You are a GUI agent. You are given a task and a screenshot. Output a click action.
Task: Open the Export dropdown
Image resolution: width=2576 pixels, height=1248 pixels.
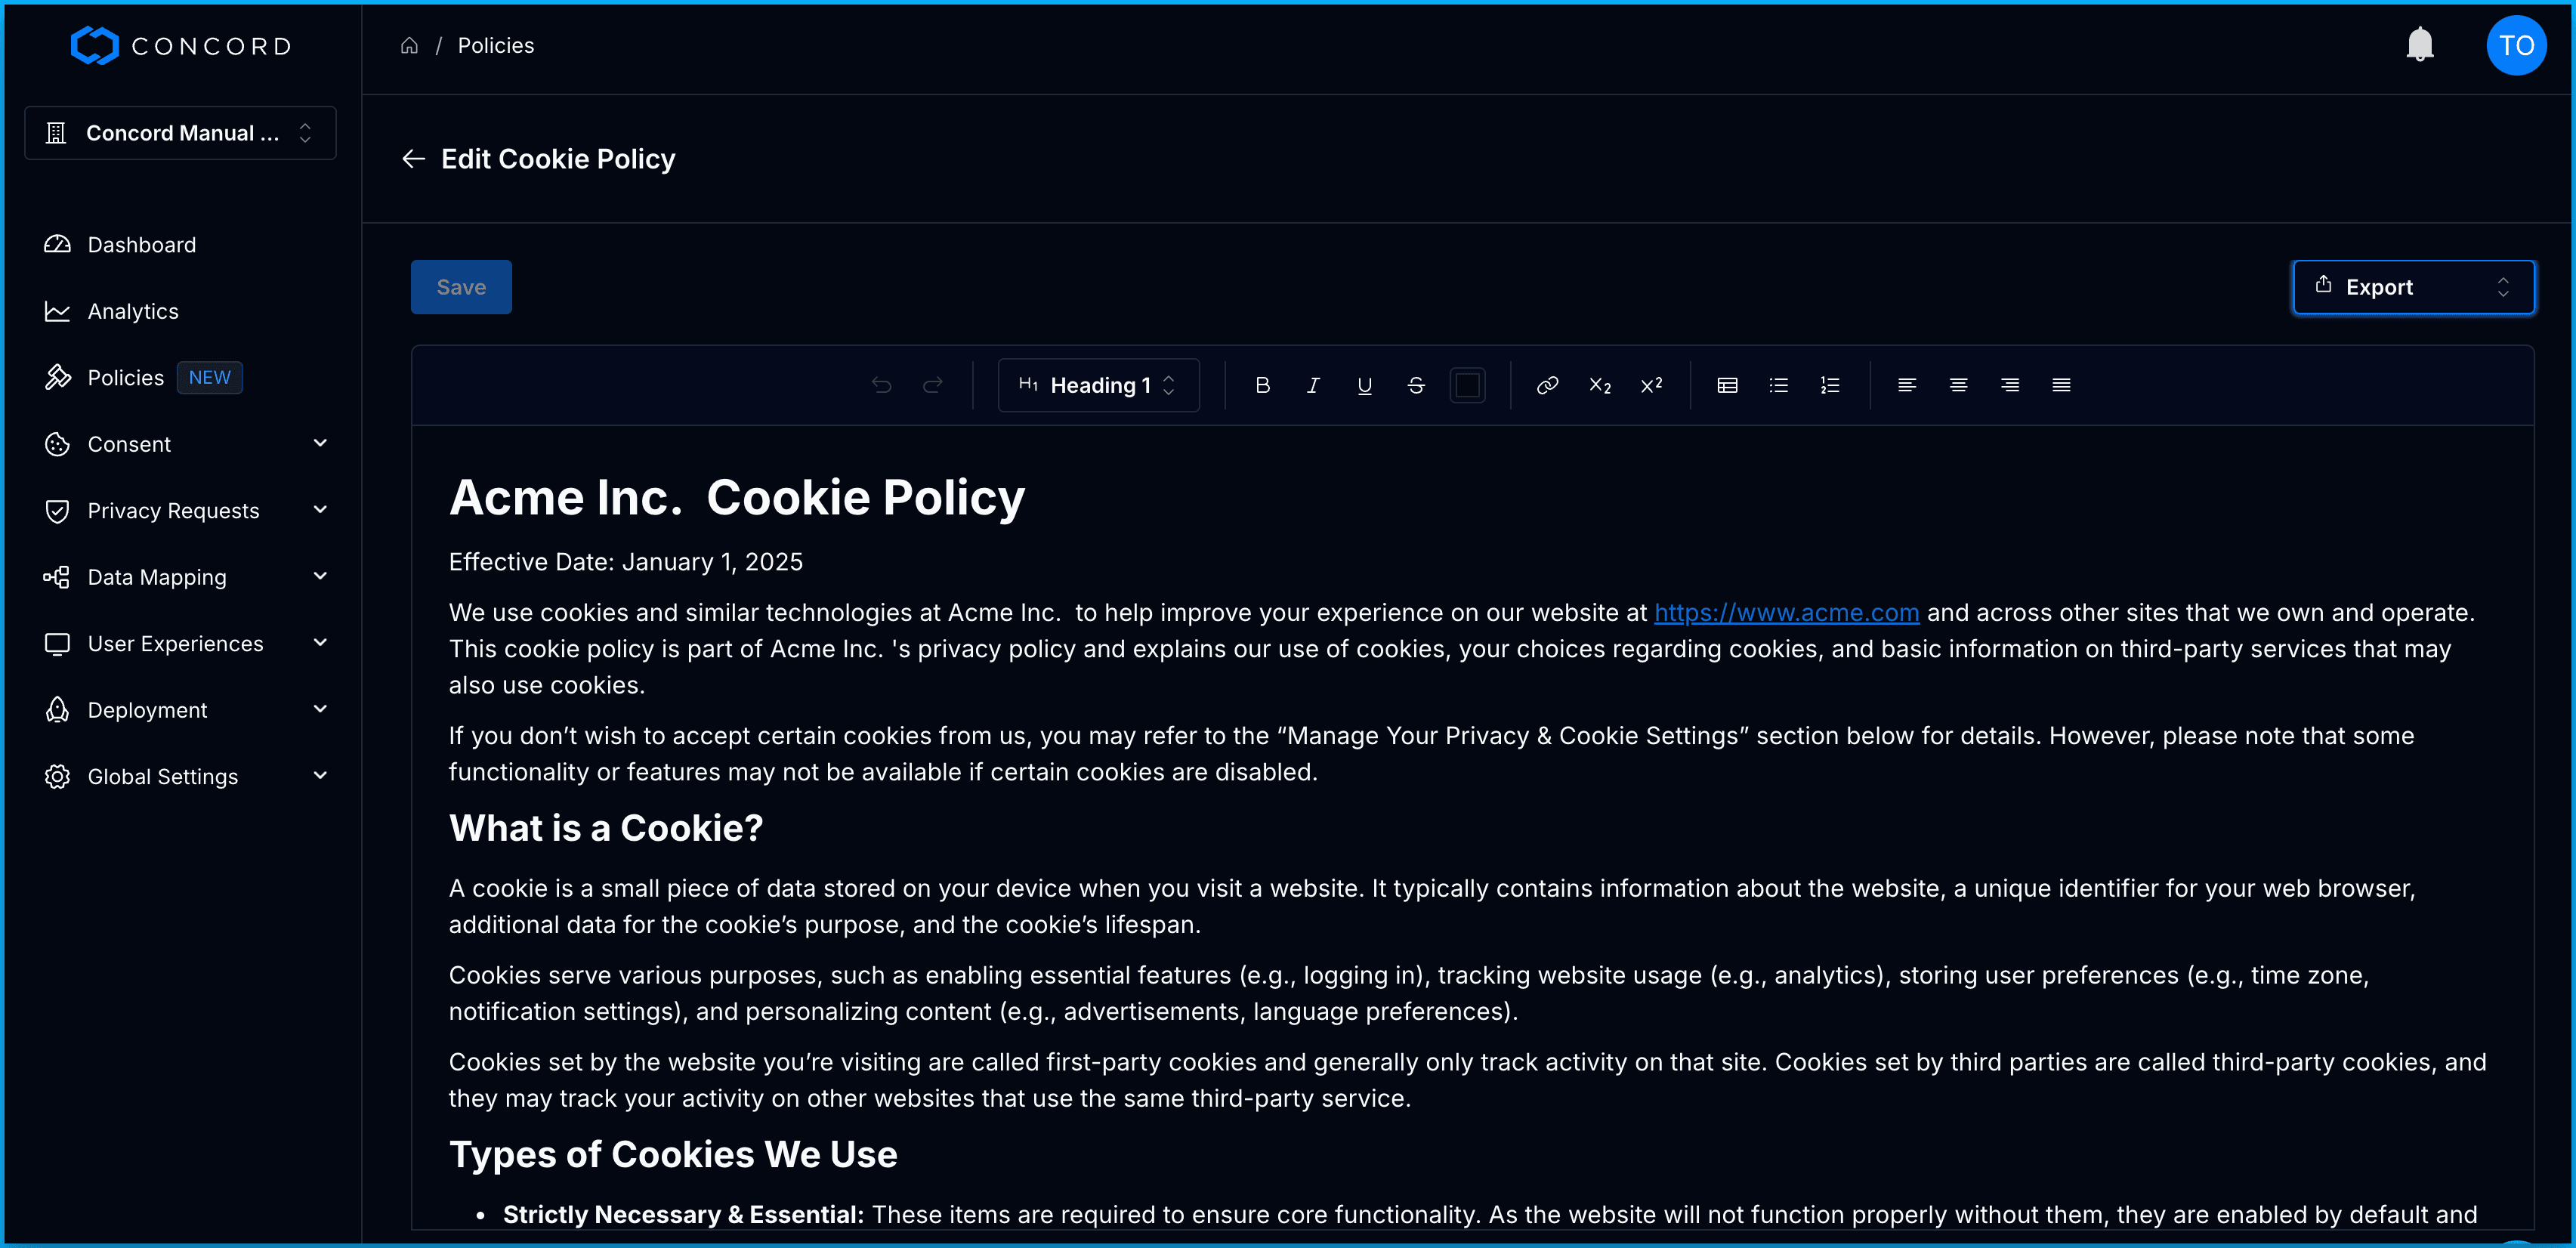(2412, 287)
